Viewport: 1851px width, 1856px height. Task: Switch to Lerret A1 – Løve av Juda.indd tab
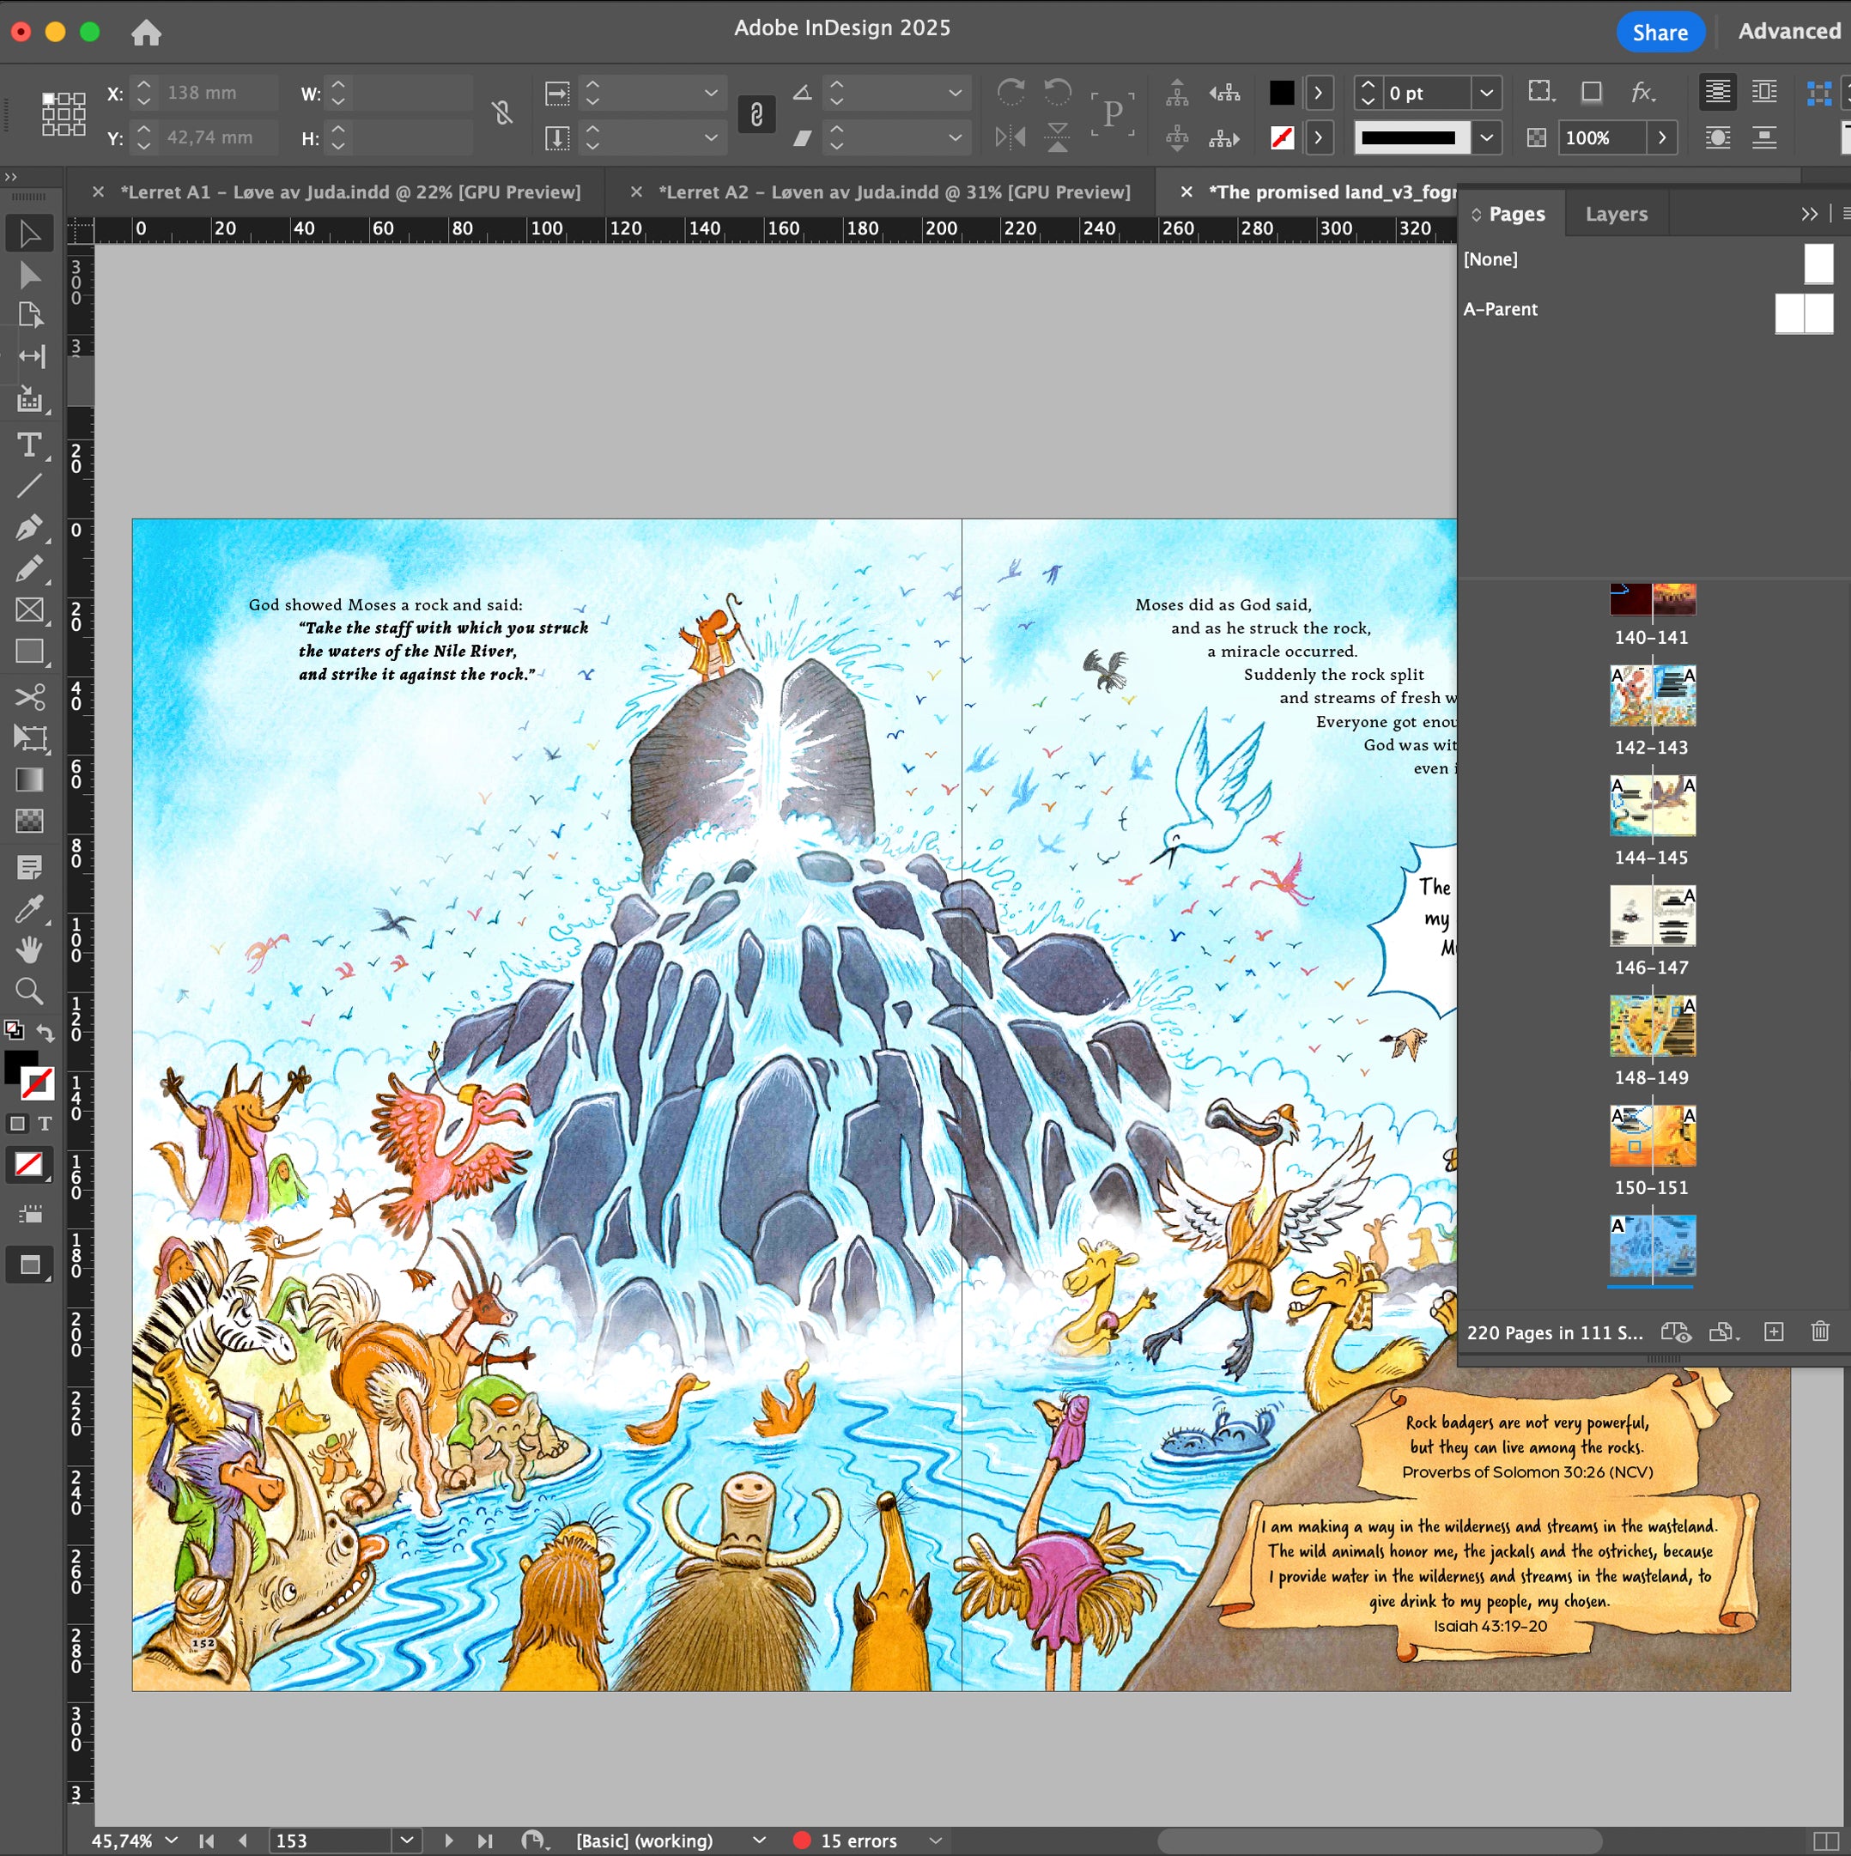coord(349,192)
